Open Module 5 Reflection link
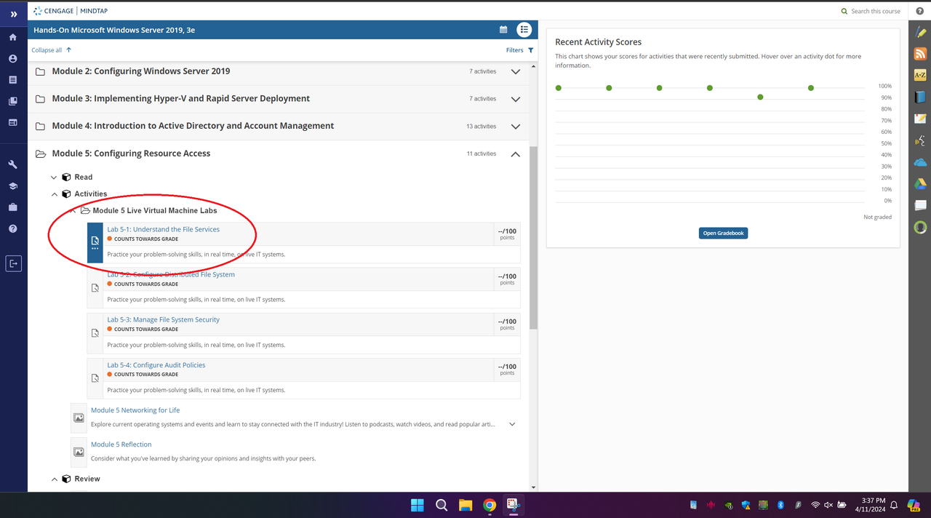 pyautogui.click(x=121, y=445)
